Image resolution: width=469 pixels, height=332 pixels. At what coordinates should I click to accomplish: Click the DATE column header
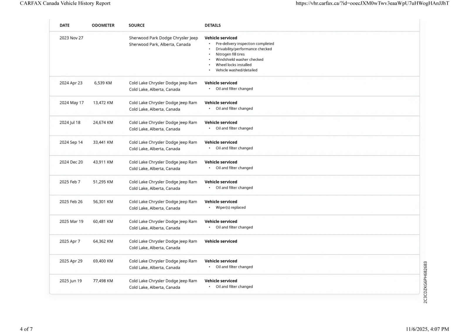point(64,25)
